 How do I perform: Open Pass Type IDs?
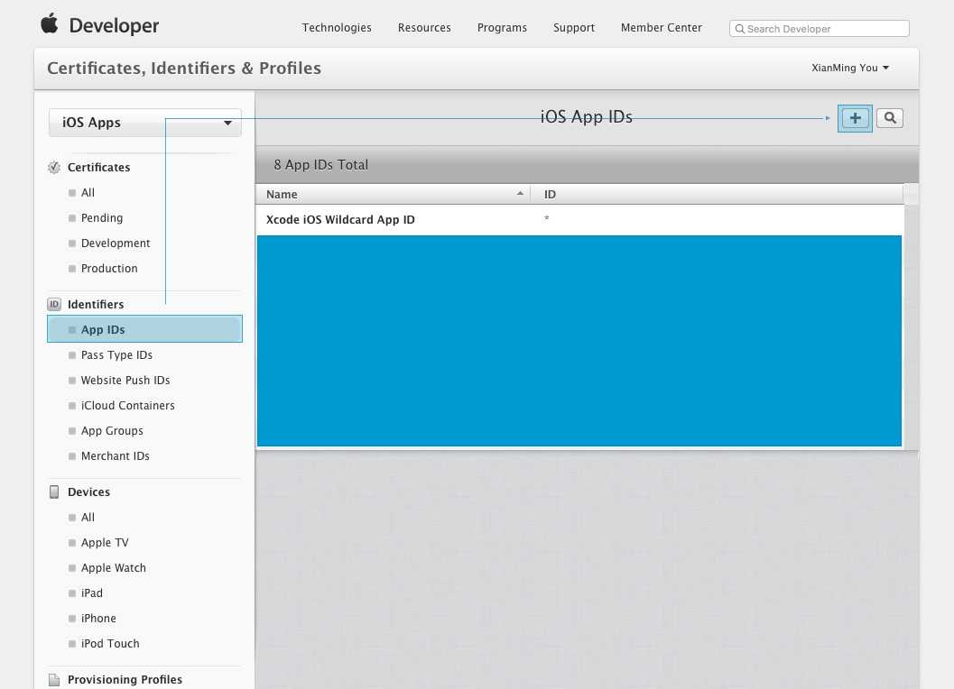116,355
